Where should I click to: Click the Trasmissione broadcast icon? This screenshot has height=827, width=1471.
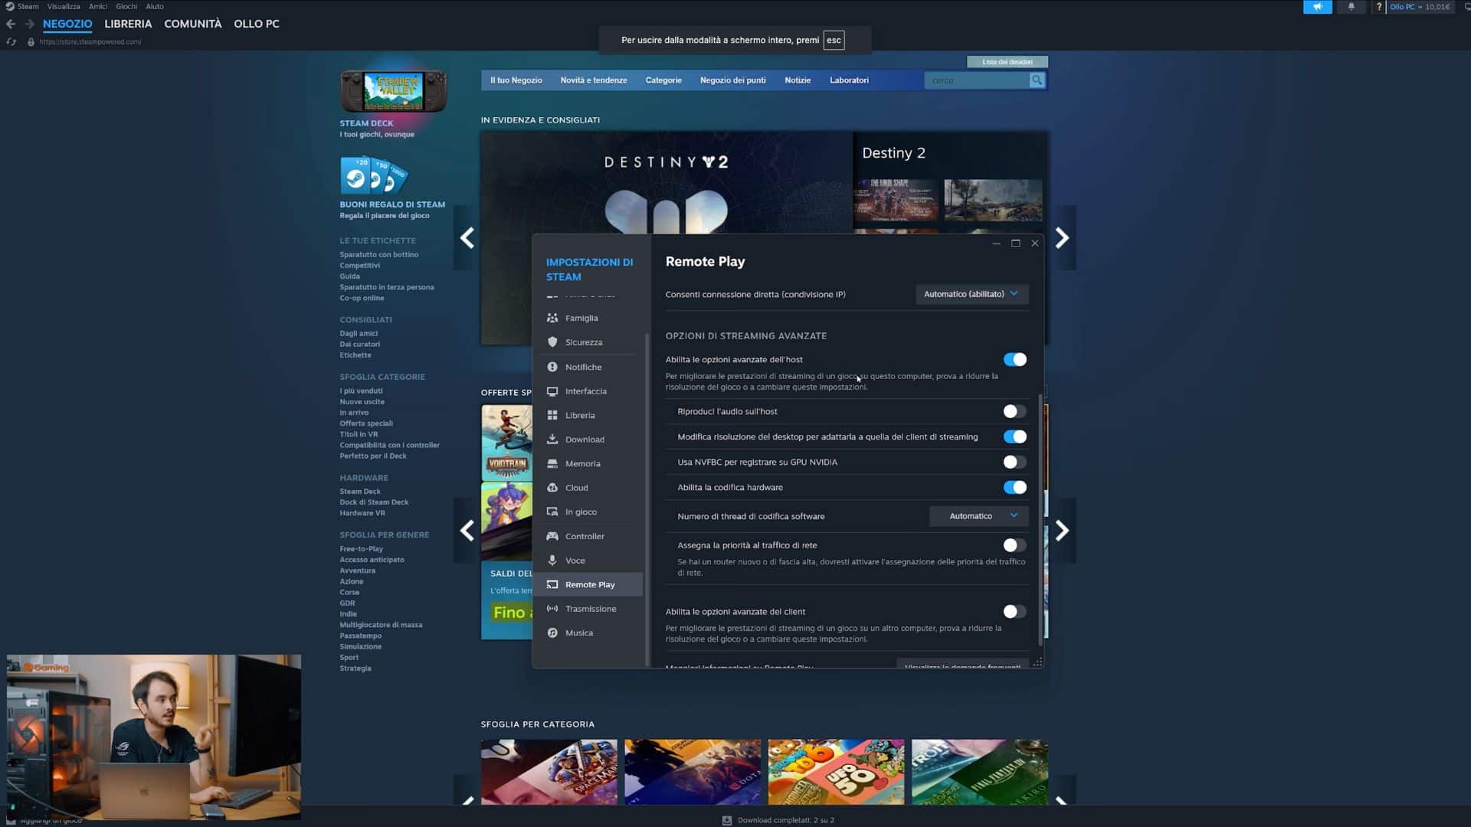(x=552, y=609)
